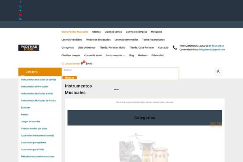Open the Maderas menu item
The width and height of the screenshot is (243, 162).
pyautogui.click(x=143, y=55)
